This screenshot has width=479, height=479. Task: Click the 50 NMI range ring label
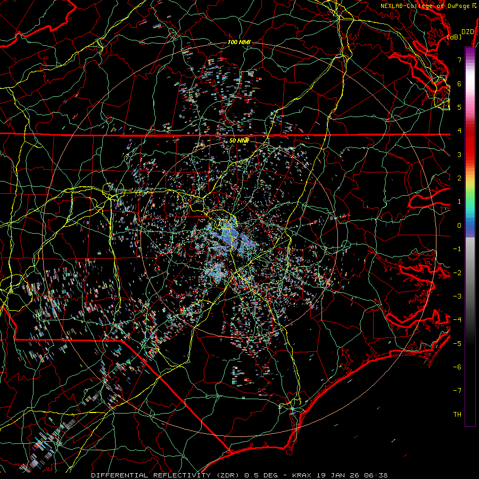coord(239,141)
